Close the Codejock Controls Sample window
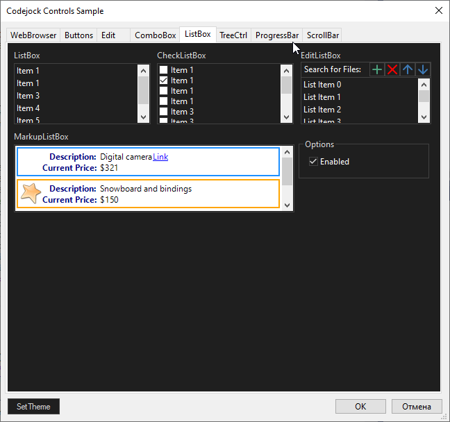The width and height of the screenshot is (450, 422). pos(438,10)
